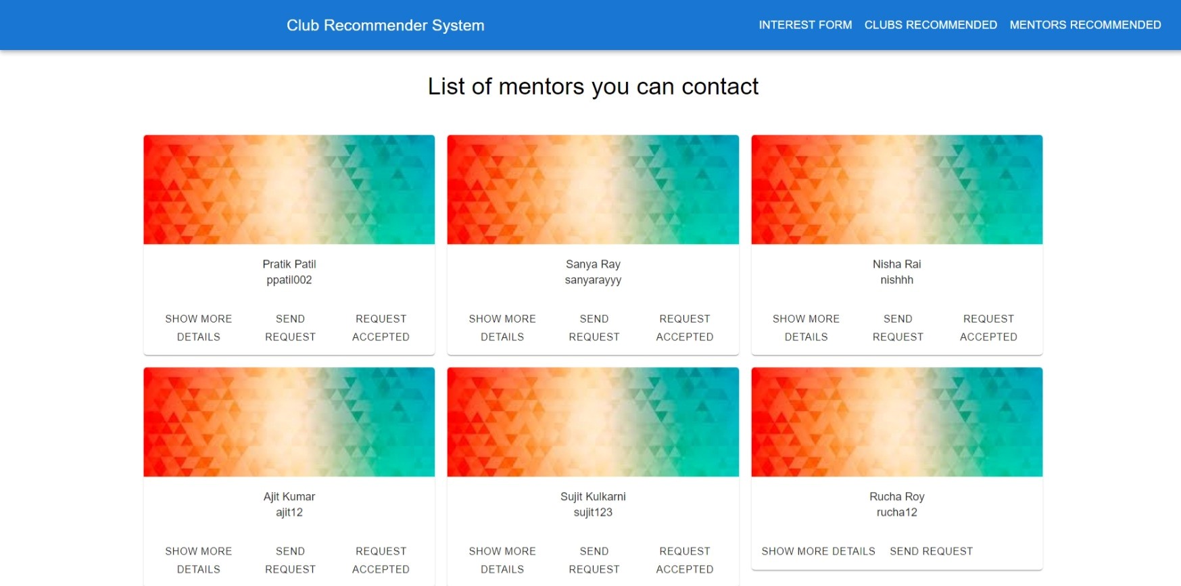Show more details for Nisha Rai
The image size is (1181, 586).
coord(806,328)
